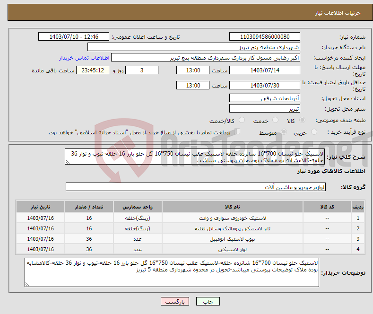The width and height of the screenshot is (373, 314).
Task: Click delivery city field تبریز
Action: pyautogui.click(x=265, y=108)
